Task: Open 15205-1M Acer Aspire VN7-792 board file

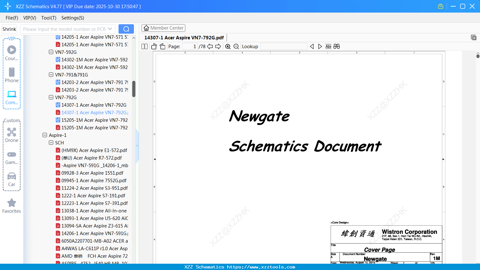Action: click(x=92, y=120)
